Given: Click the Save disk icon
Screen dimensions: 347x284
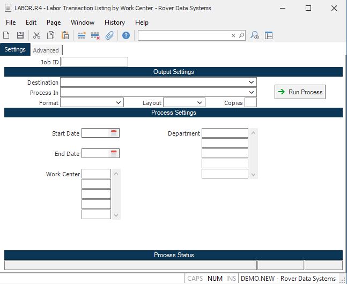Looking at the screenshot, I should click(20, 35).
